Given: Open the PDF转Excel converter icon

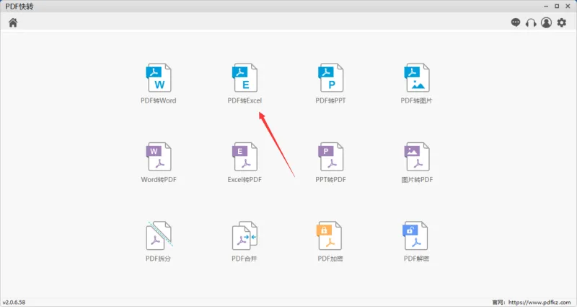Looking at the screenshot, I should point(245,78).
